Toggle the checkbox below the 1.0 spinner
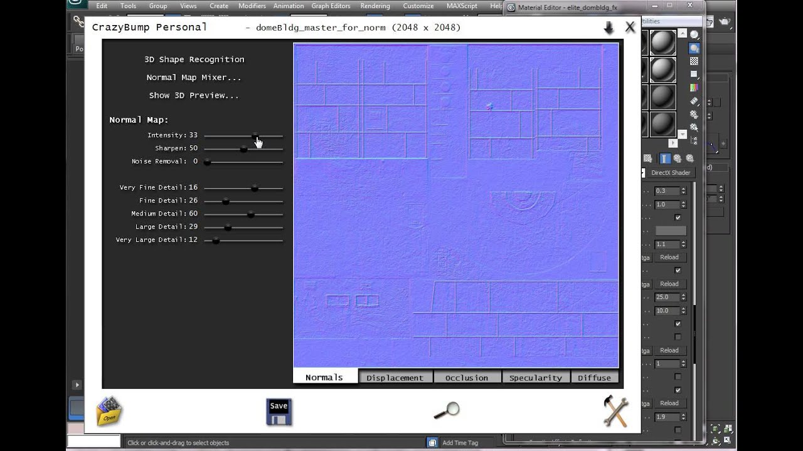 coord(678,217)
